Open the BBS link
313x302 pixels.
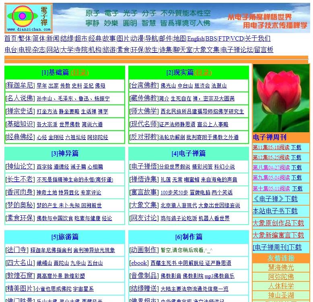point(211,39)
